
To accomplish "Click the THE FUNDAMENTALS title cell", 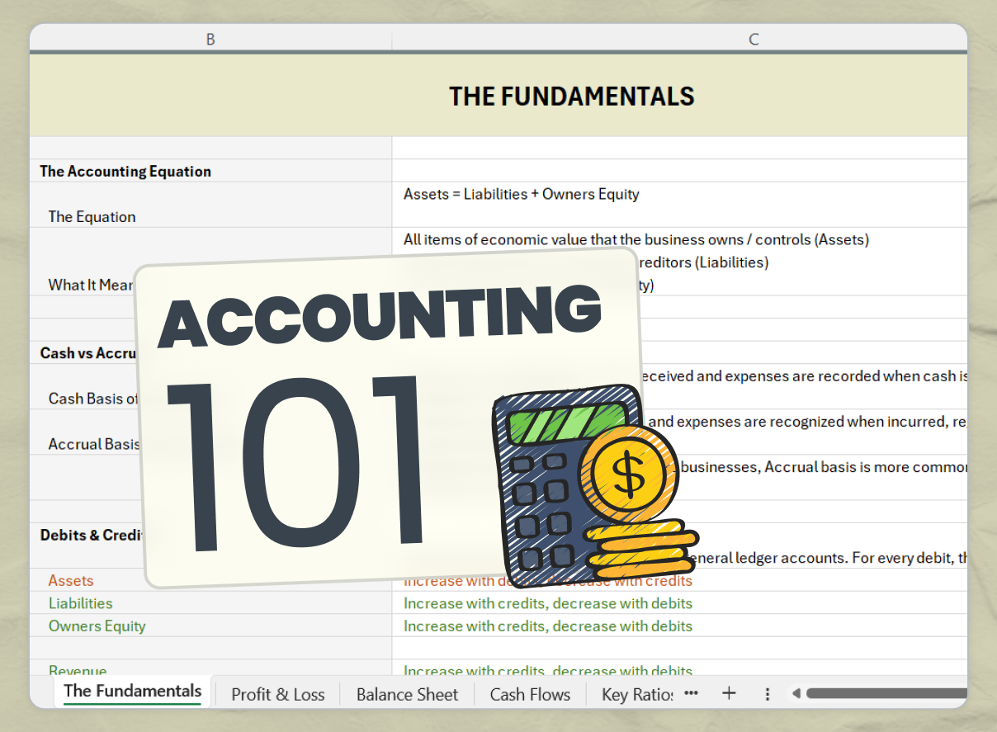I will point(572,96).
